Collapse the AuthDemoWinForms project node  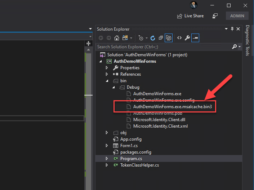click(101, 61)
